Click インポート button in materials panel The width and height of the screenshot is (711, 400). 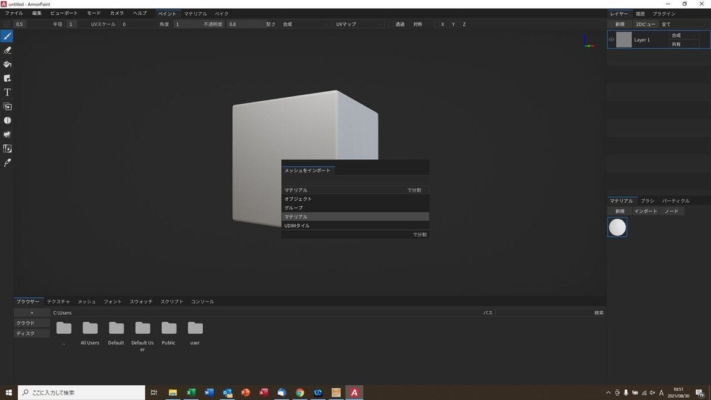646,211
